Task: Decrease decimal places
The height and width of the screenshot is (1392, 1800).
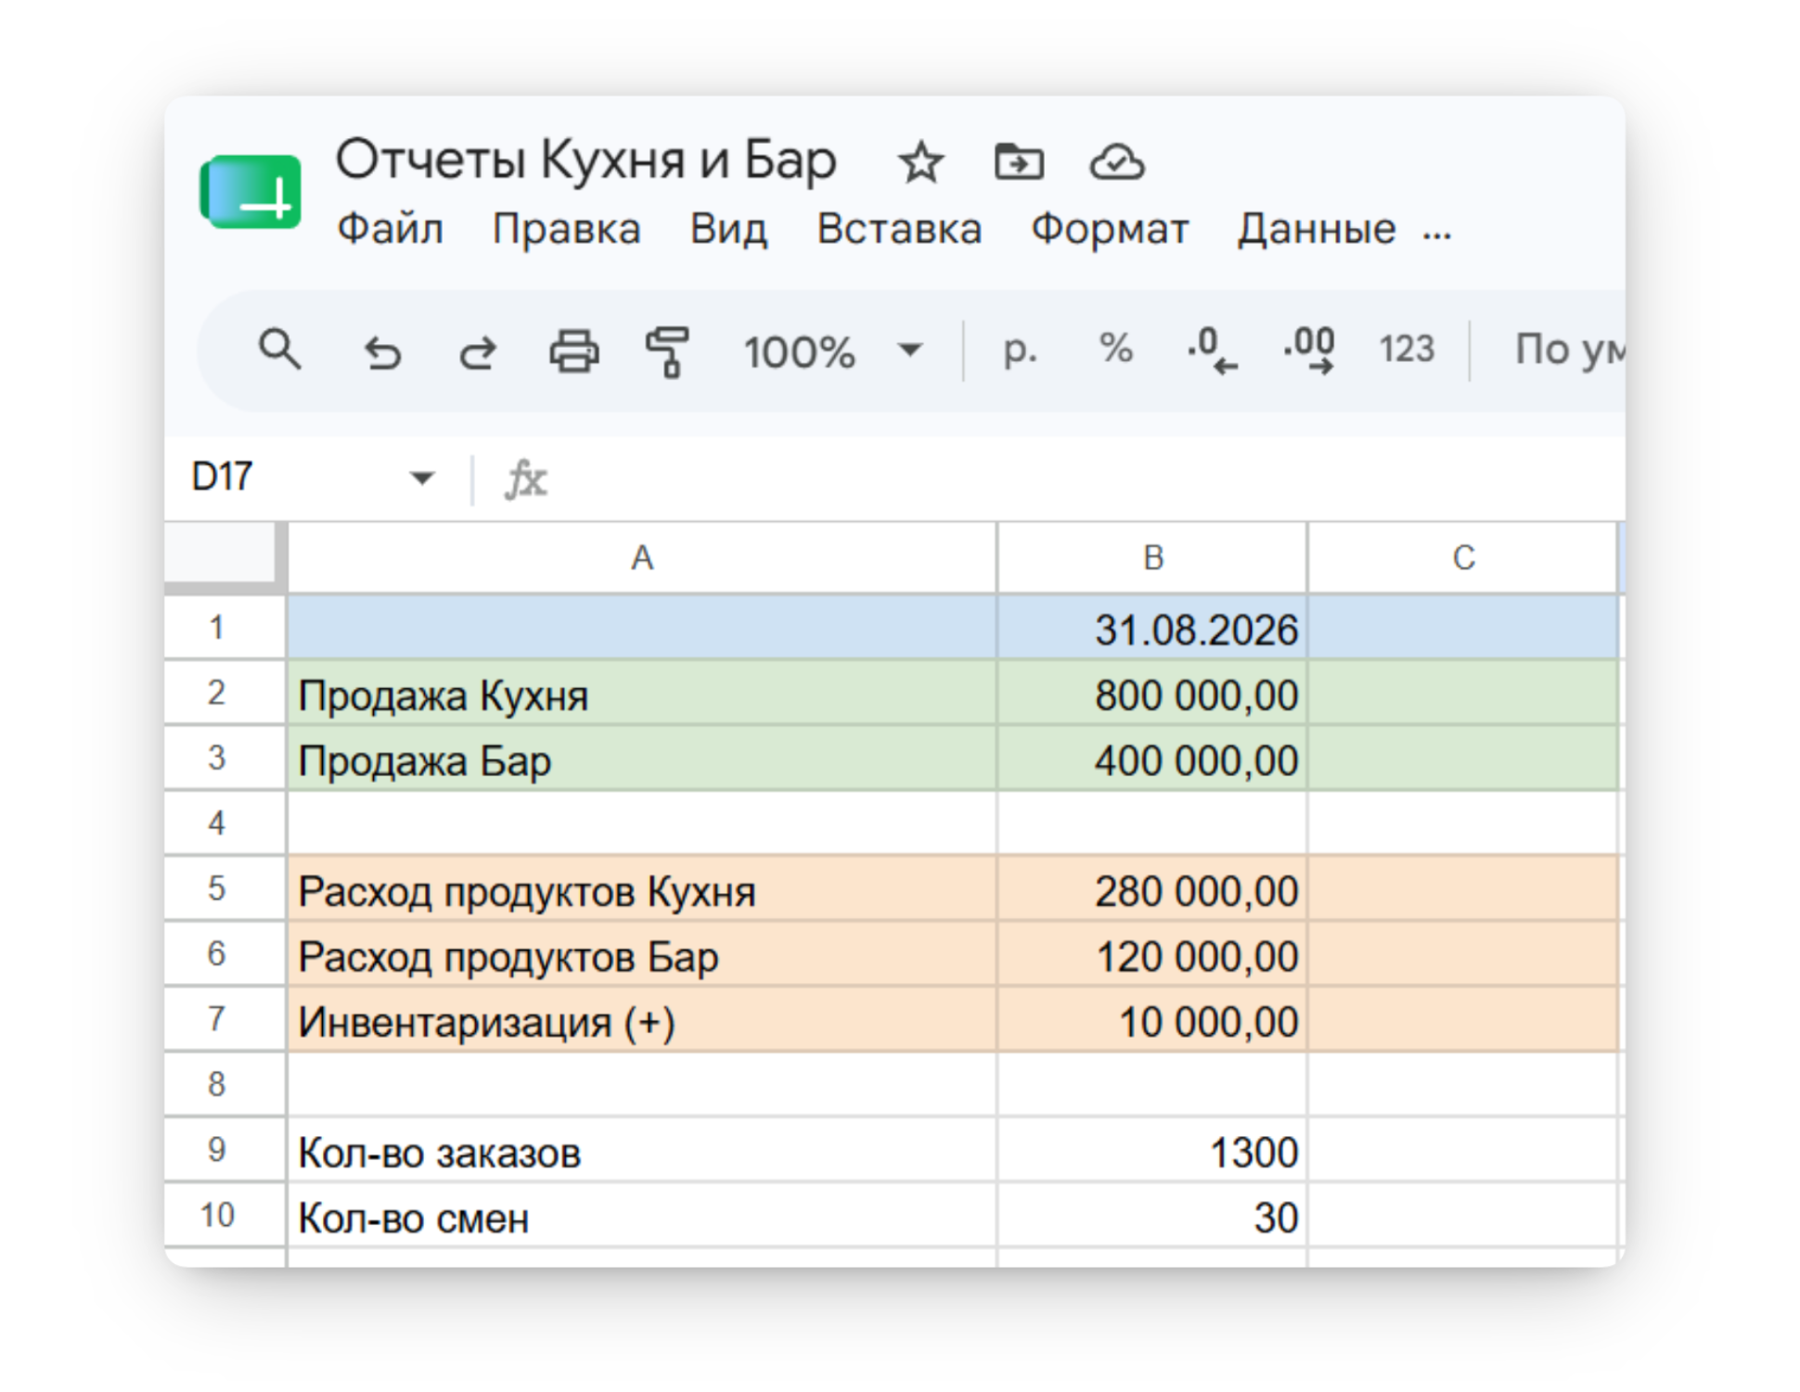Action: tap(1212, 351)
